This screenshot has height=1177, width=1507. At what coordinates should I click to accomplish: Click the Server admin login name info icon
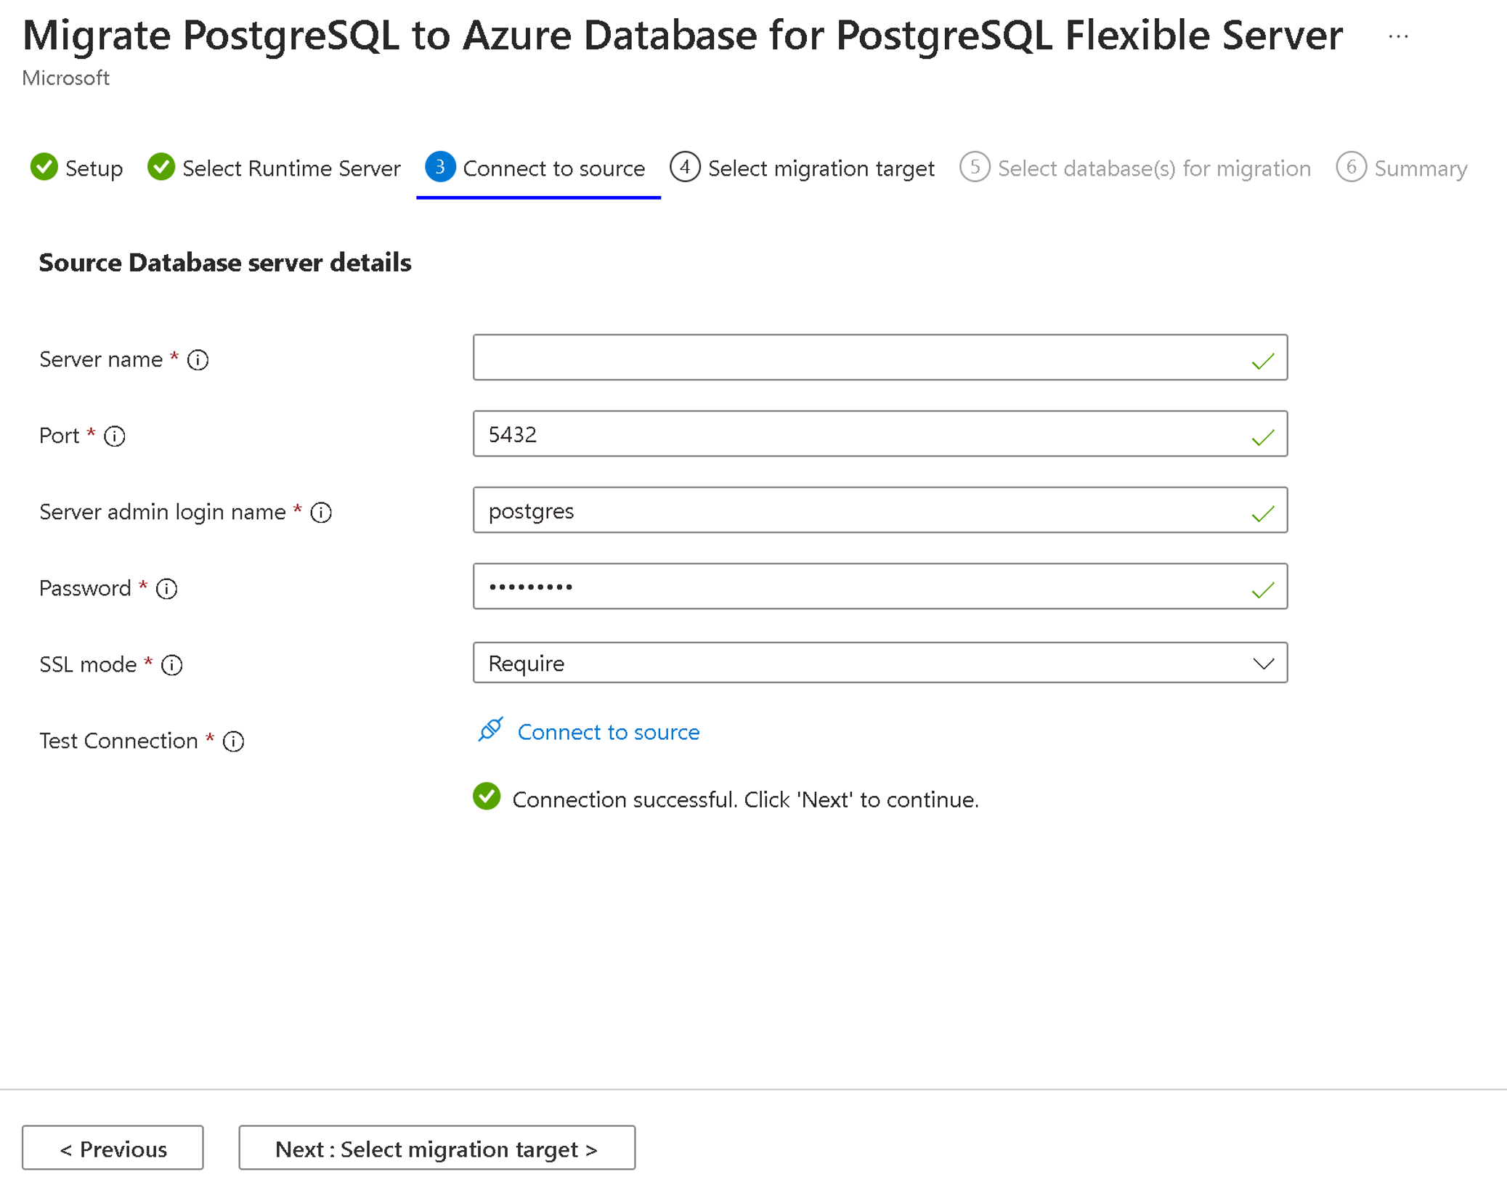[x=320, y=512]
